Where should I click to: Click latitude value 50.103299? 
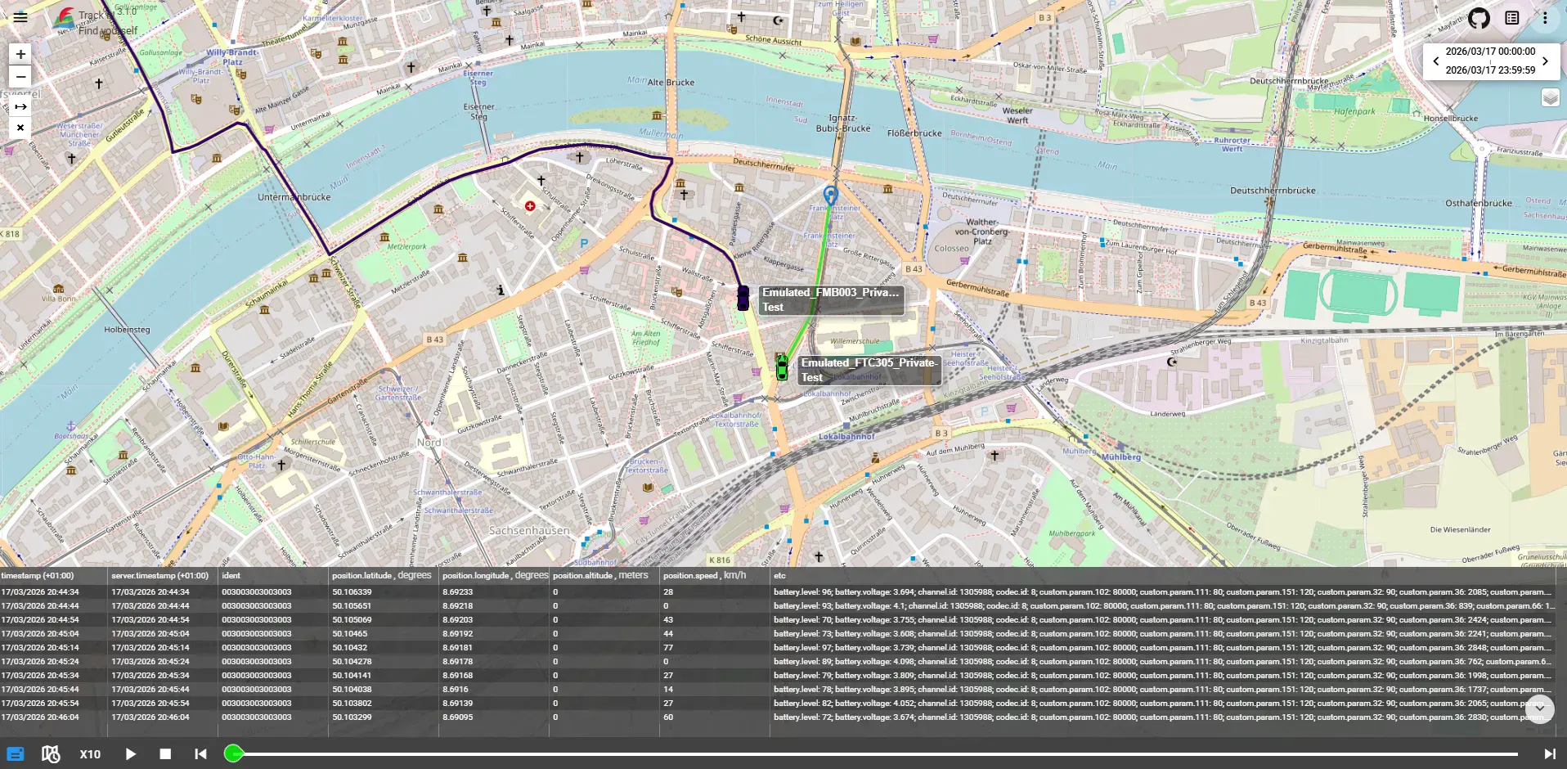[352, 717]
